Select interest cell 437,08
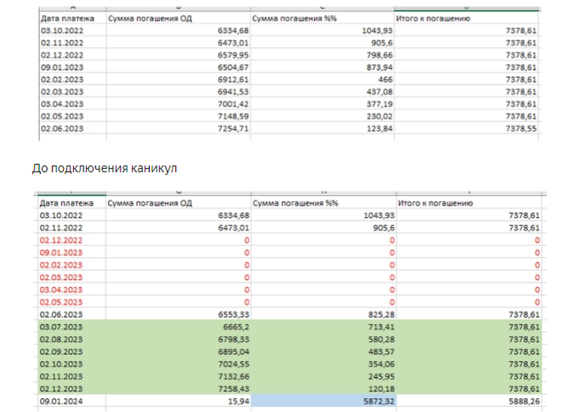574x412 pixels. click(322, 92)
